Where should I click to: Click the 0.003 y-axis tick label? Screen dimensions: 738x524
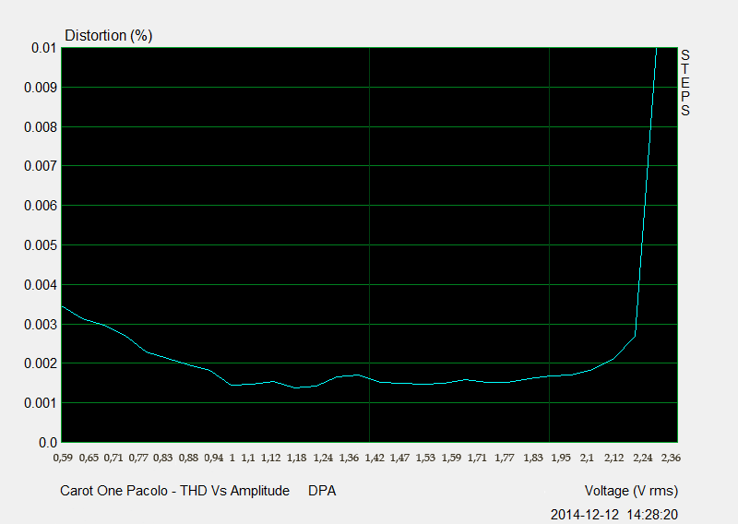(40, 325)
